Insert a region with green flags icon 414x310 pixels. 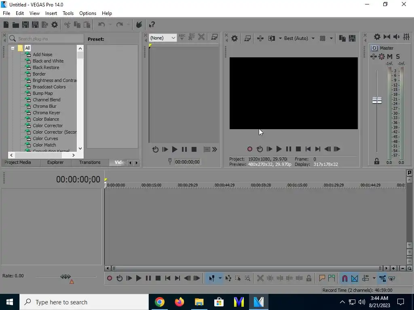tap(332, 279)
